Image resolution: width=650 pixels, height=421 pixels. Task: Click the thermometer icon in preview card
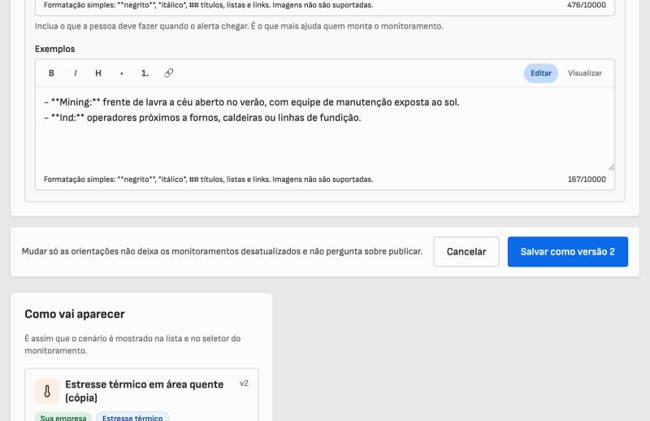point(47,391)
